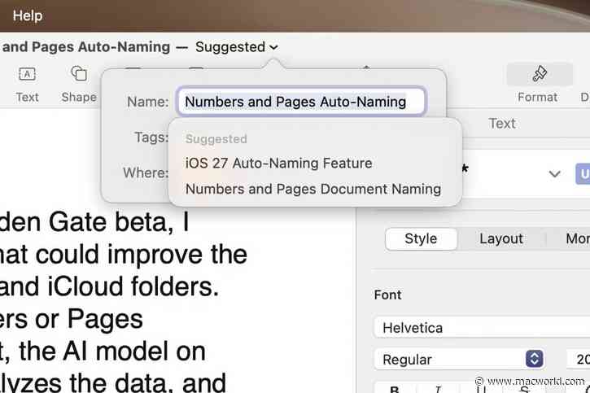590x393 pixels.
Task: Open the Helvetica font dropdown
Action: 483,328
